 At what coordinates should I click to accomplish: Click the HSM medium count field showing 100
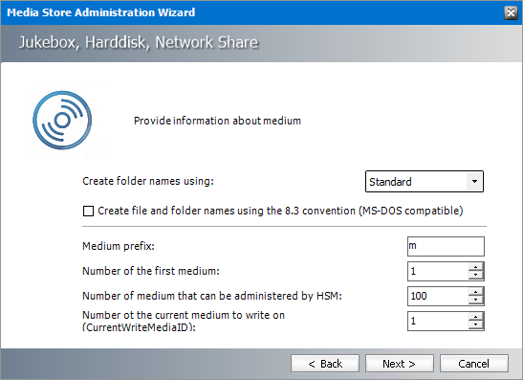[438, 296]
